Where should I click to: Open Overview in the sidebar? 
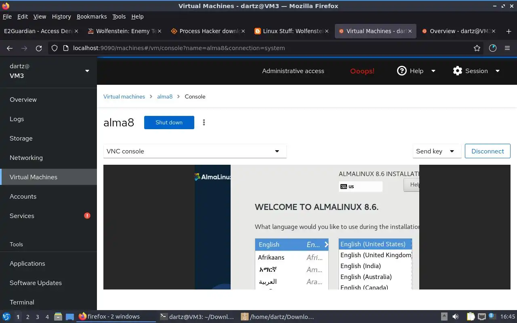tap(48, 99)
